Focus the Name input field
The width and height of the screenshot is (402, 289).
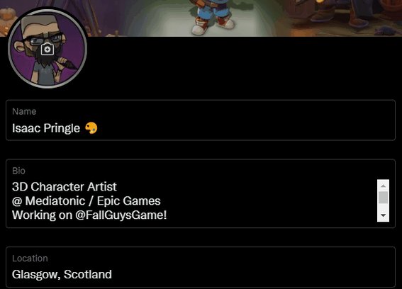coord(201,120)
